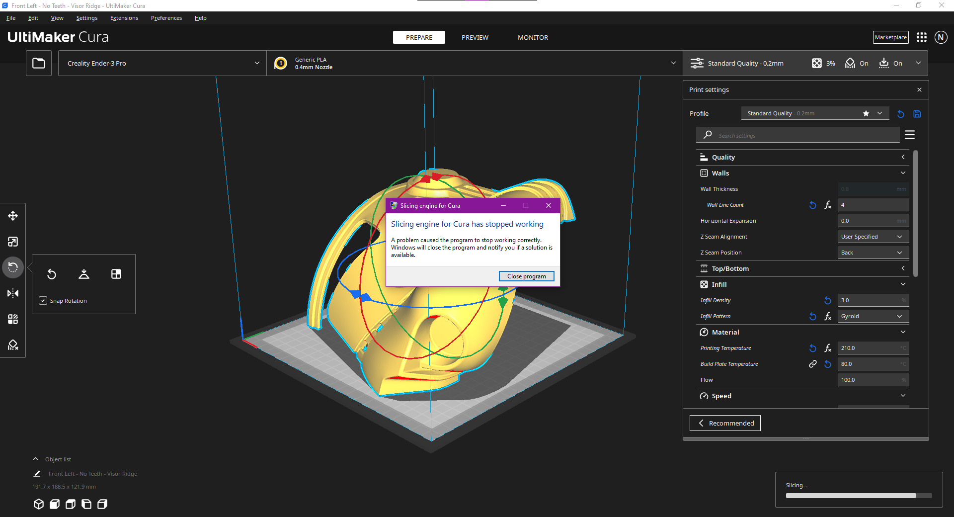Open the application switcher grid icon
The height and width of the screenshot is (517, 954).
[x=922, y=37]
